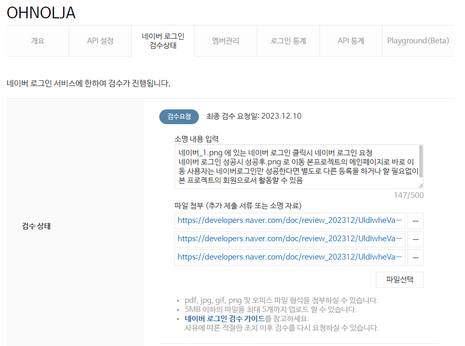Click the 최종 검수 요청일: 2023.12.10 text

(x=254, y=116)
